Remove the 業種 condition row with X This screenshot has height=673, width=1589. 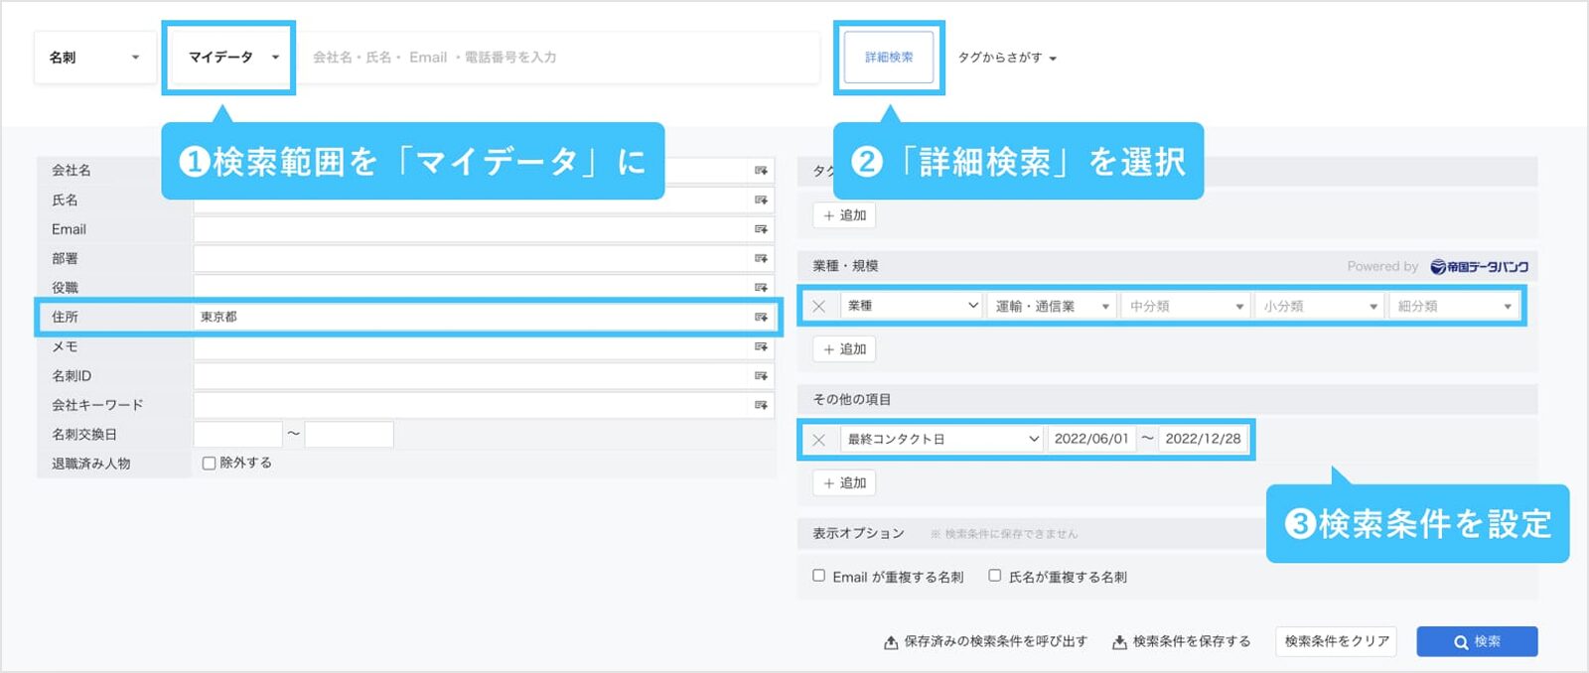coord(819,306)
